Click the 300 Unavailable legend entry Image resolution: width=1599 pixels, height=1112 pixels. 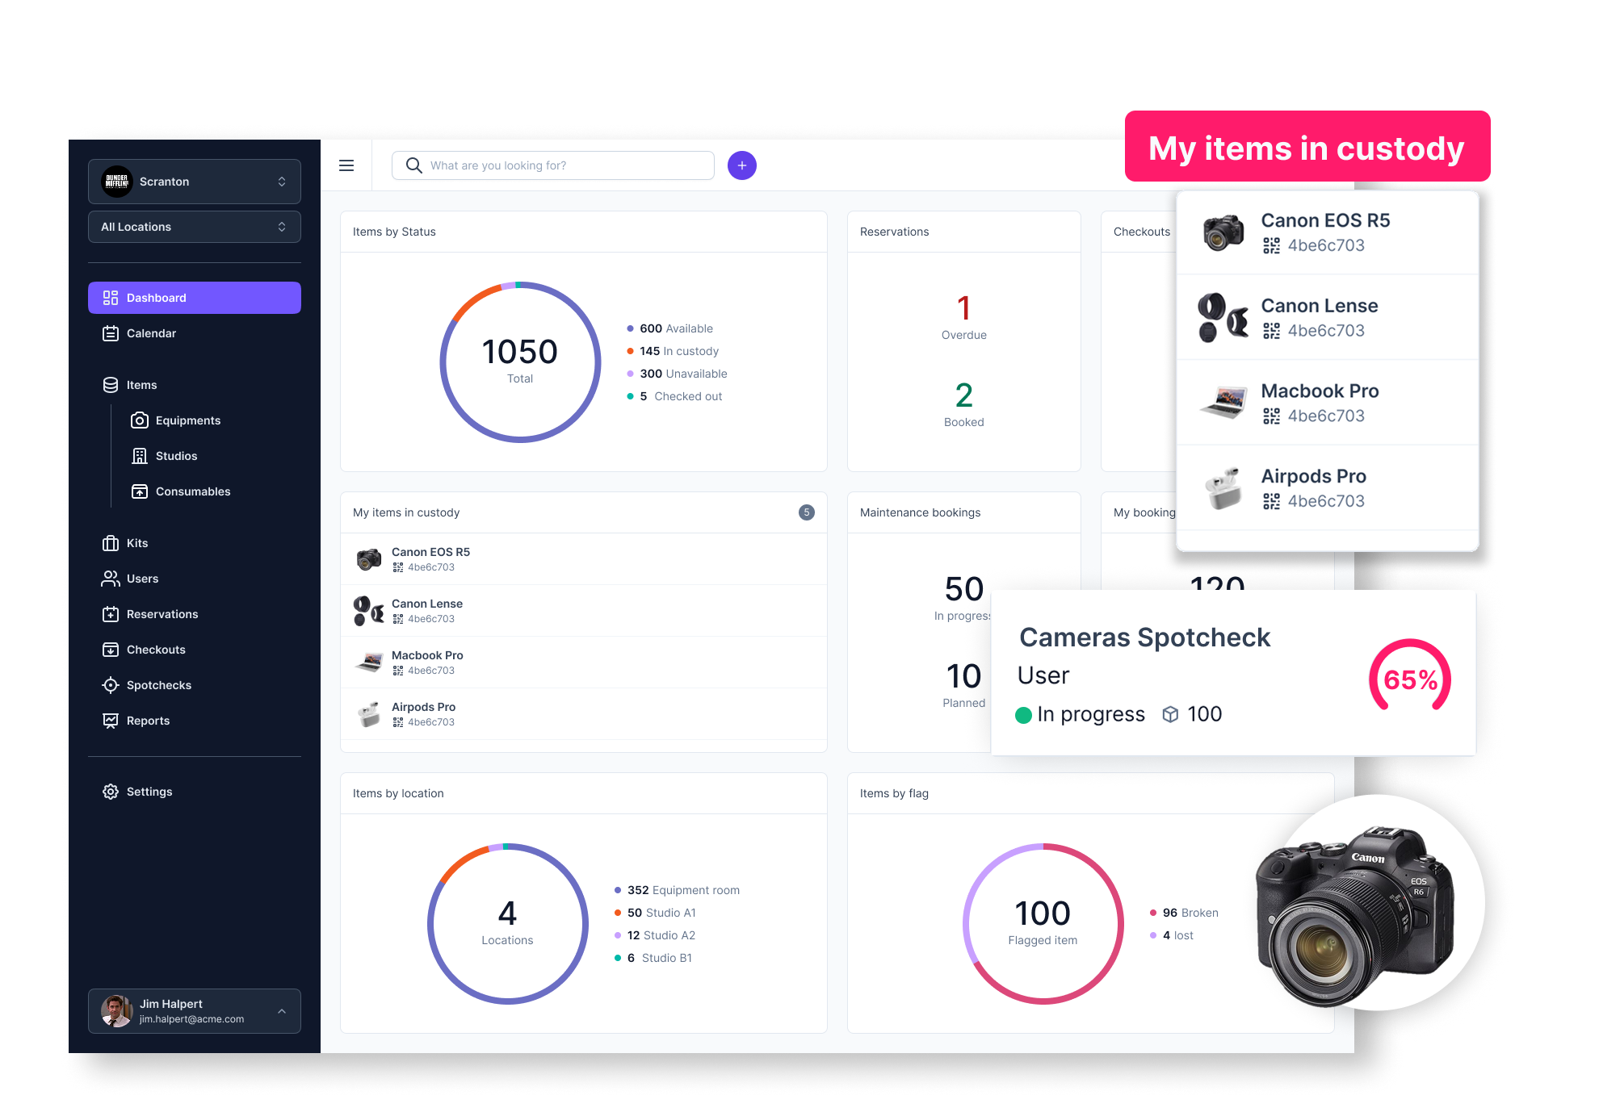point(677,374)
